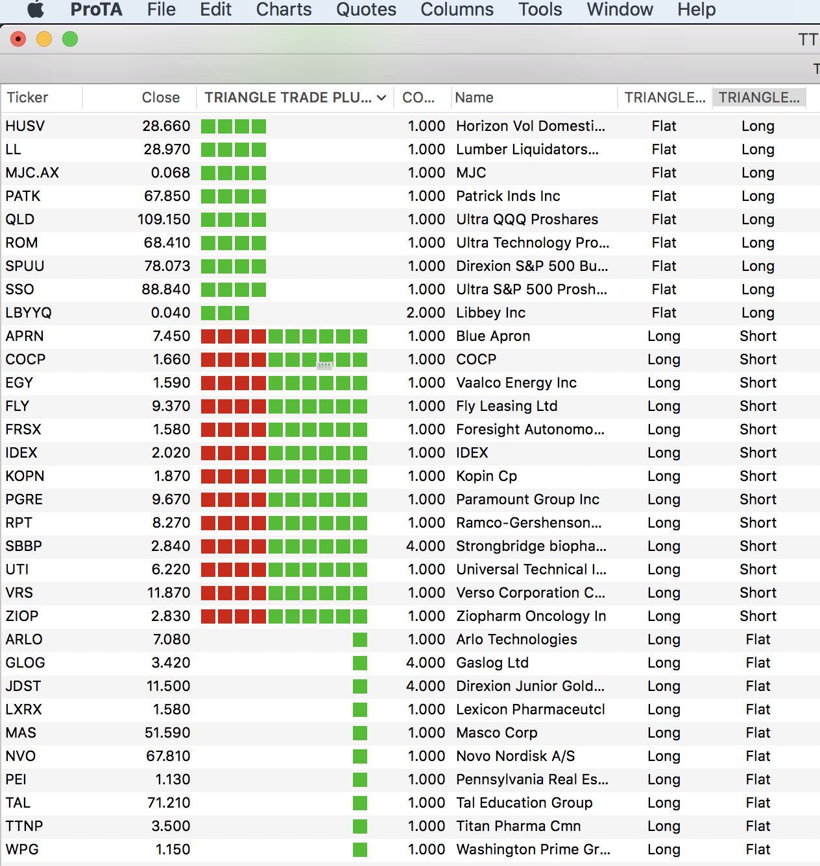The height and width of the screenshot is (866, 820).
Task: Select the HUSV ticker row
Action: tap(25, 126)
